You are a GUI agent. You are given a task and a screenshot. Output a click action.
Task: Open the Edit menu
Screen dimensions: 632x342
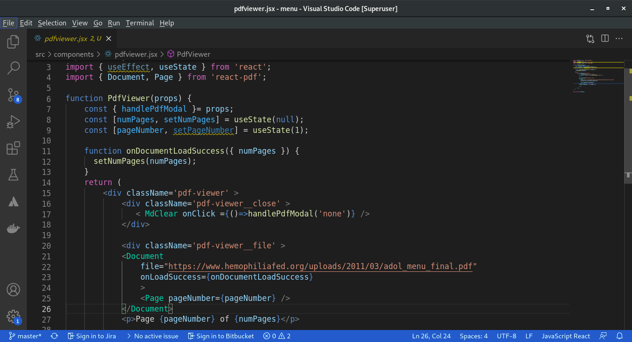coord(26,23)
